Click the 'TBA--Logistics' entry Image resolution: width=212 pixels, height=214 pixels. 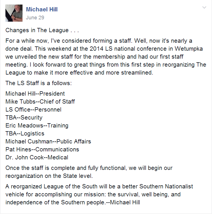click(x=25, y=133)
